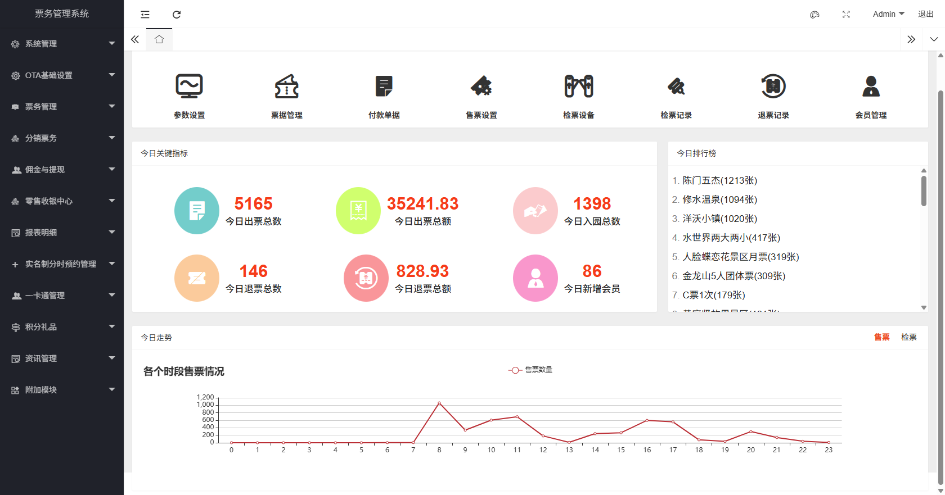Toggle fullscreen mode icon
The height and width of the screenshot is (495, 945).
846,15
